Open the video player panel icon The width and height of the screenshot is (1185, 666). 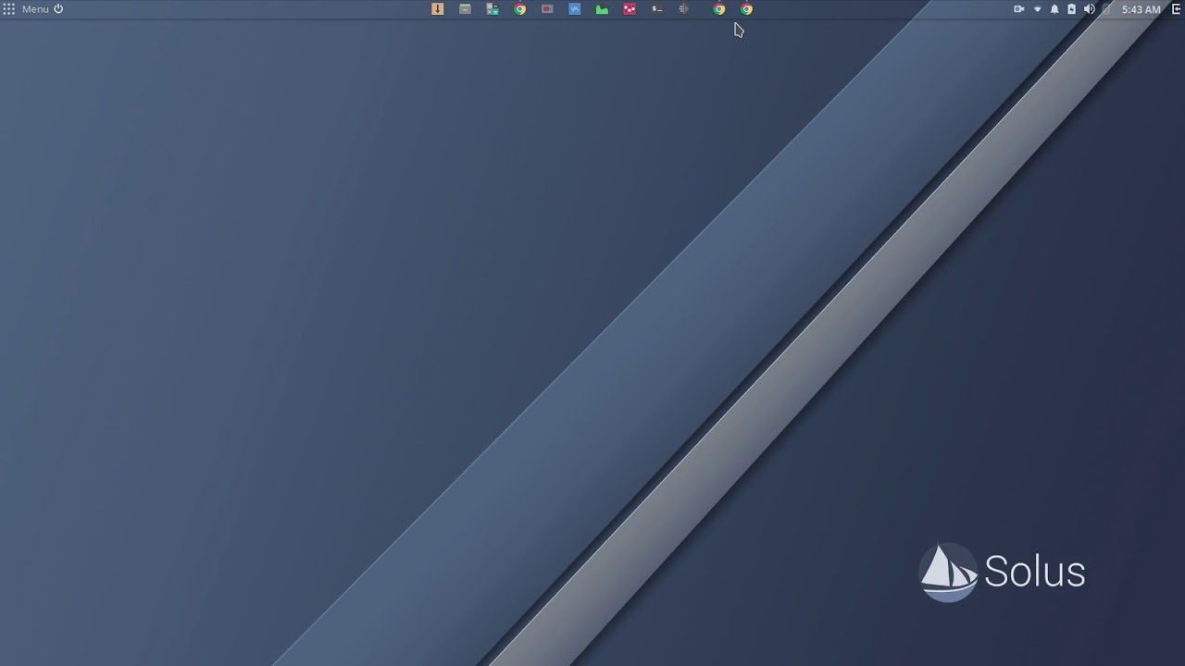click(x=547, y=8)
